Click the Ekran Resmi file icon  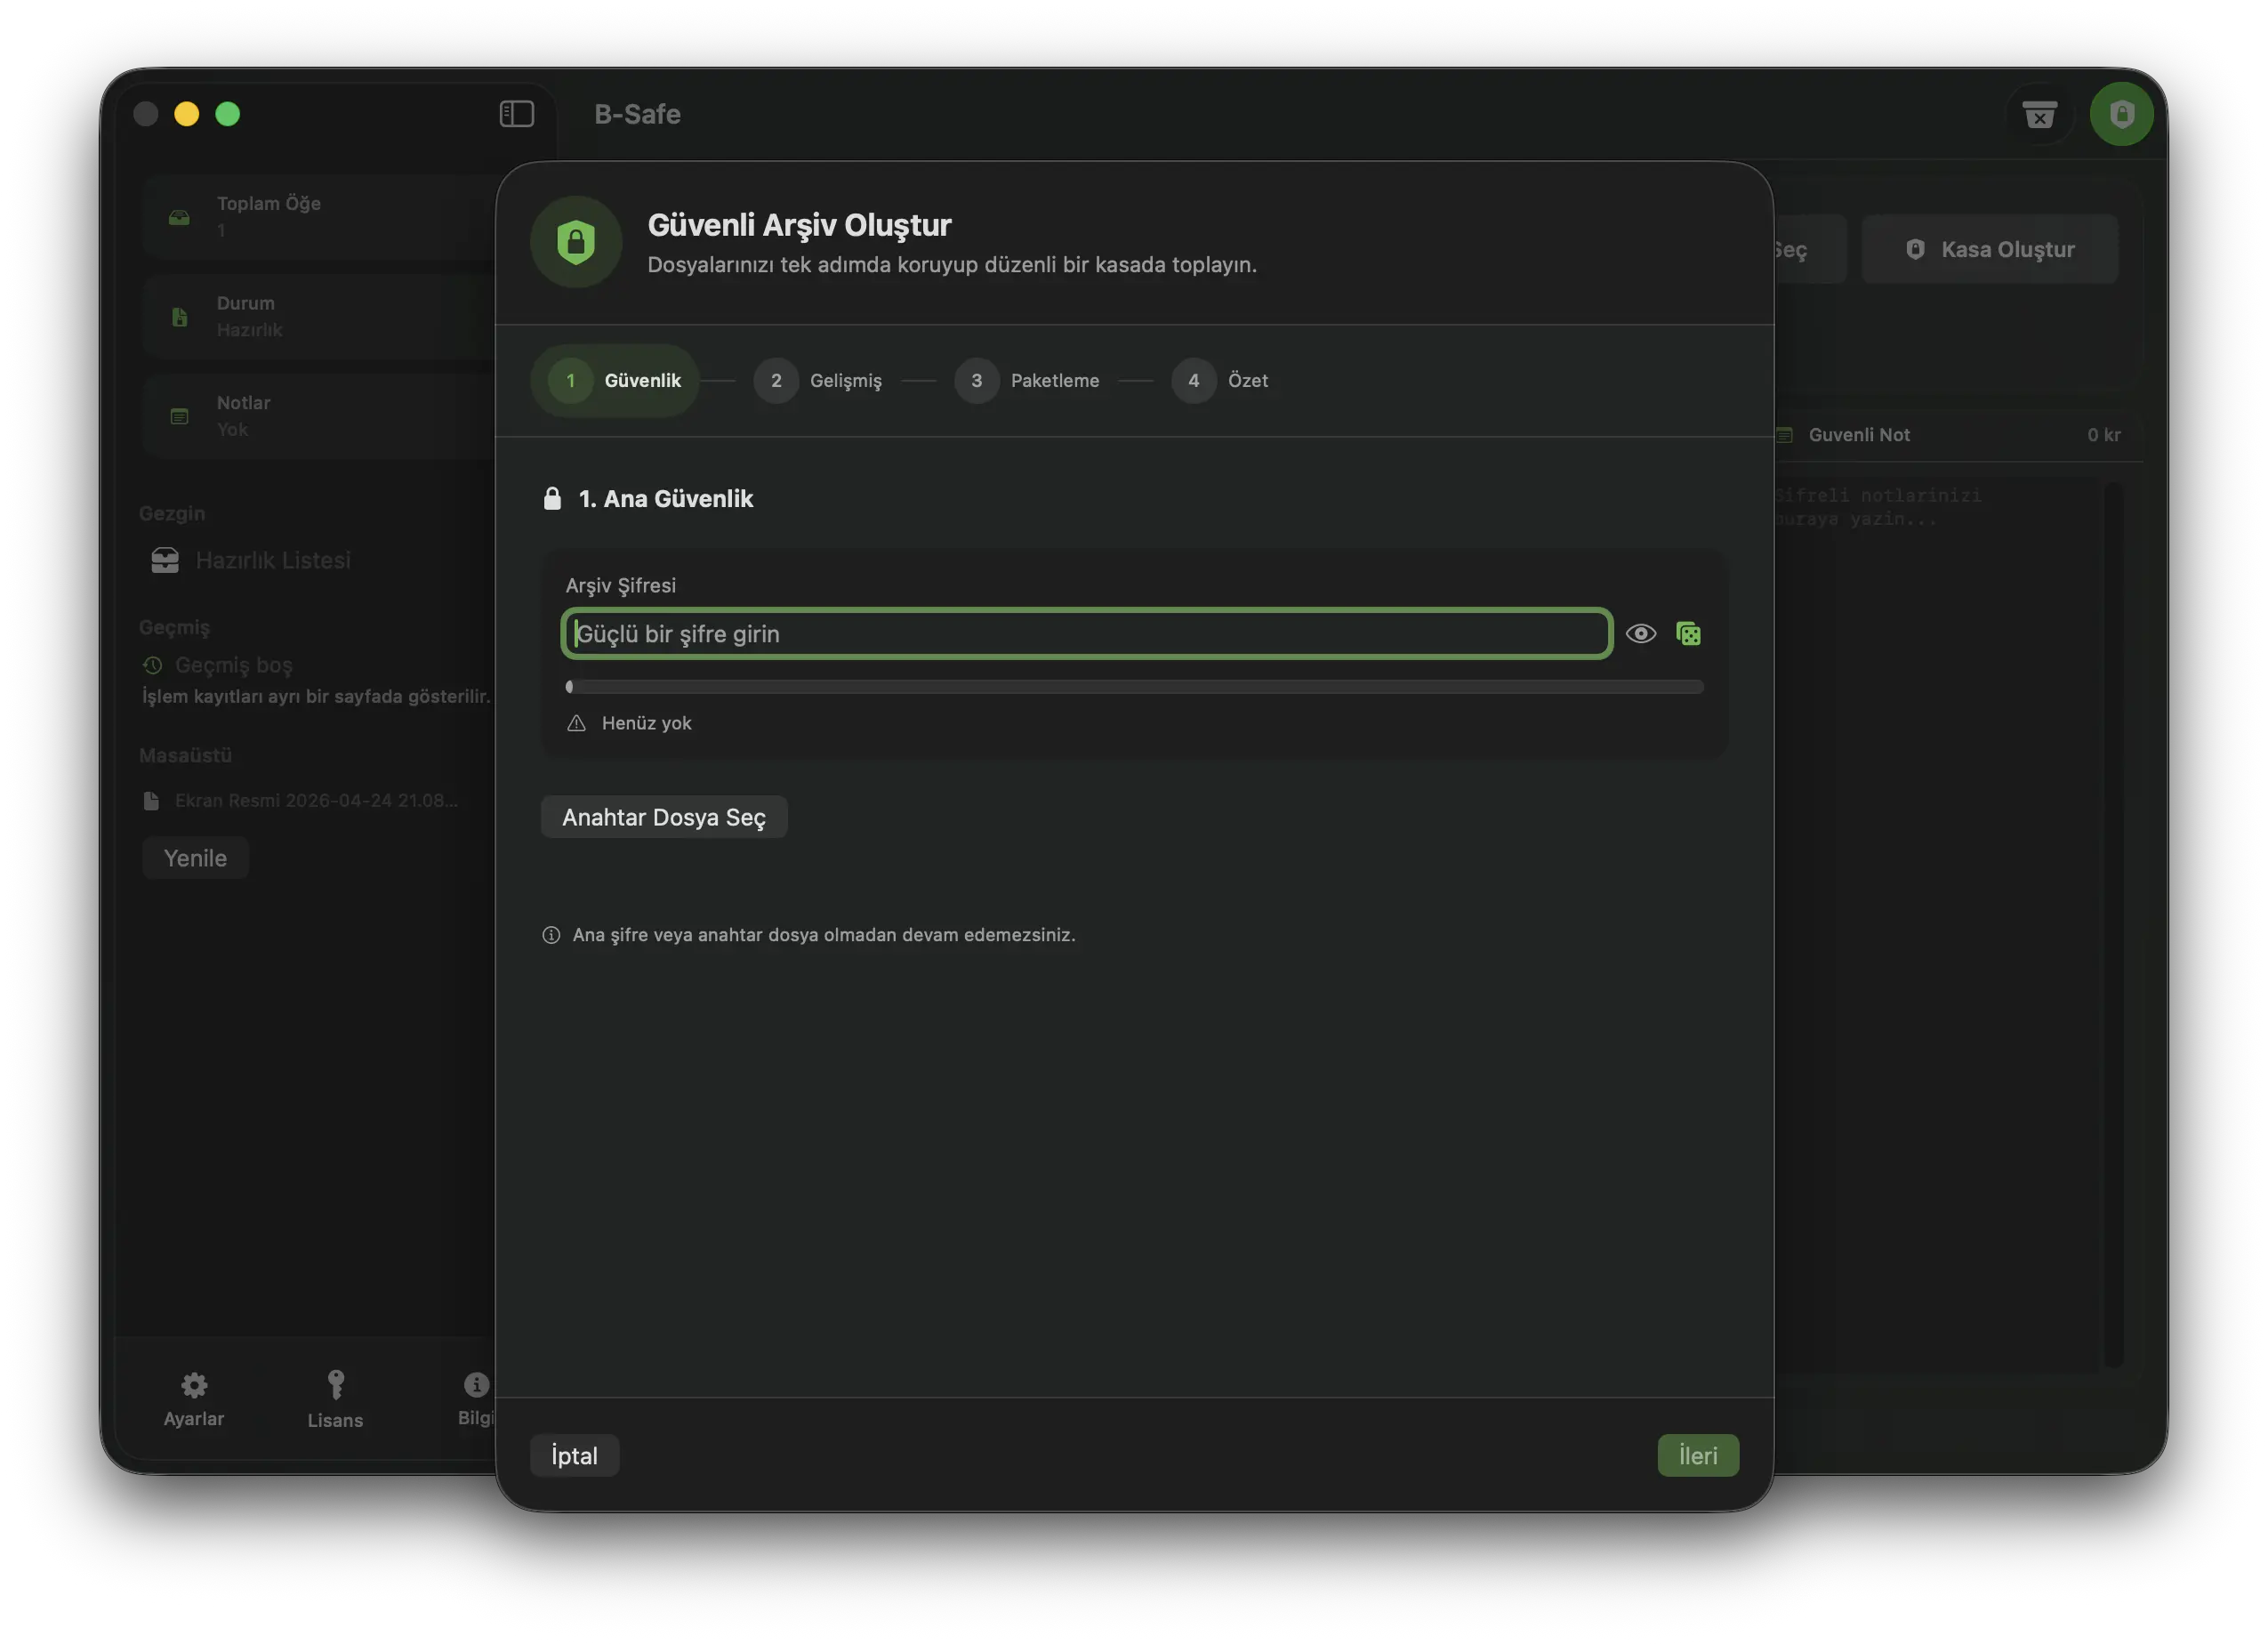point(151,801)
